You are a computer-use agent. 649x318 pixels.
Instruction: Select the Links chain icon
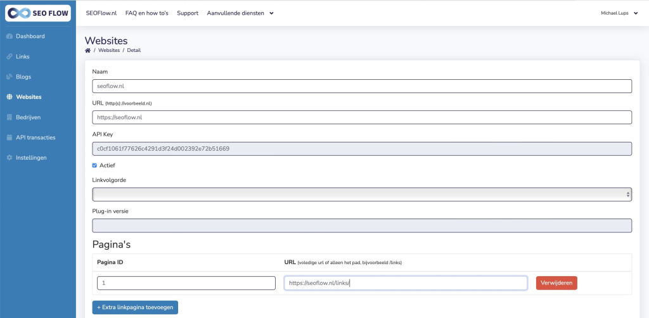10,56
